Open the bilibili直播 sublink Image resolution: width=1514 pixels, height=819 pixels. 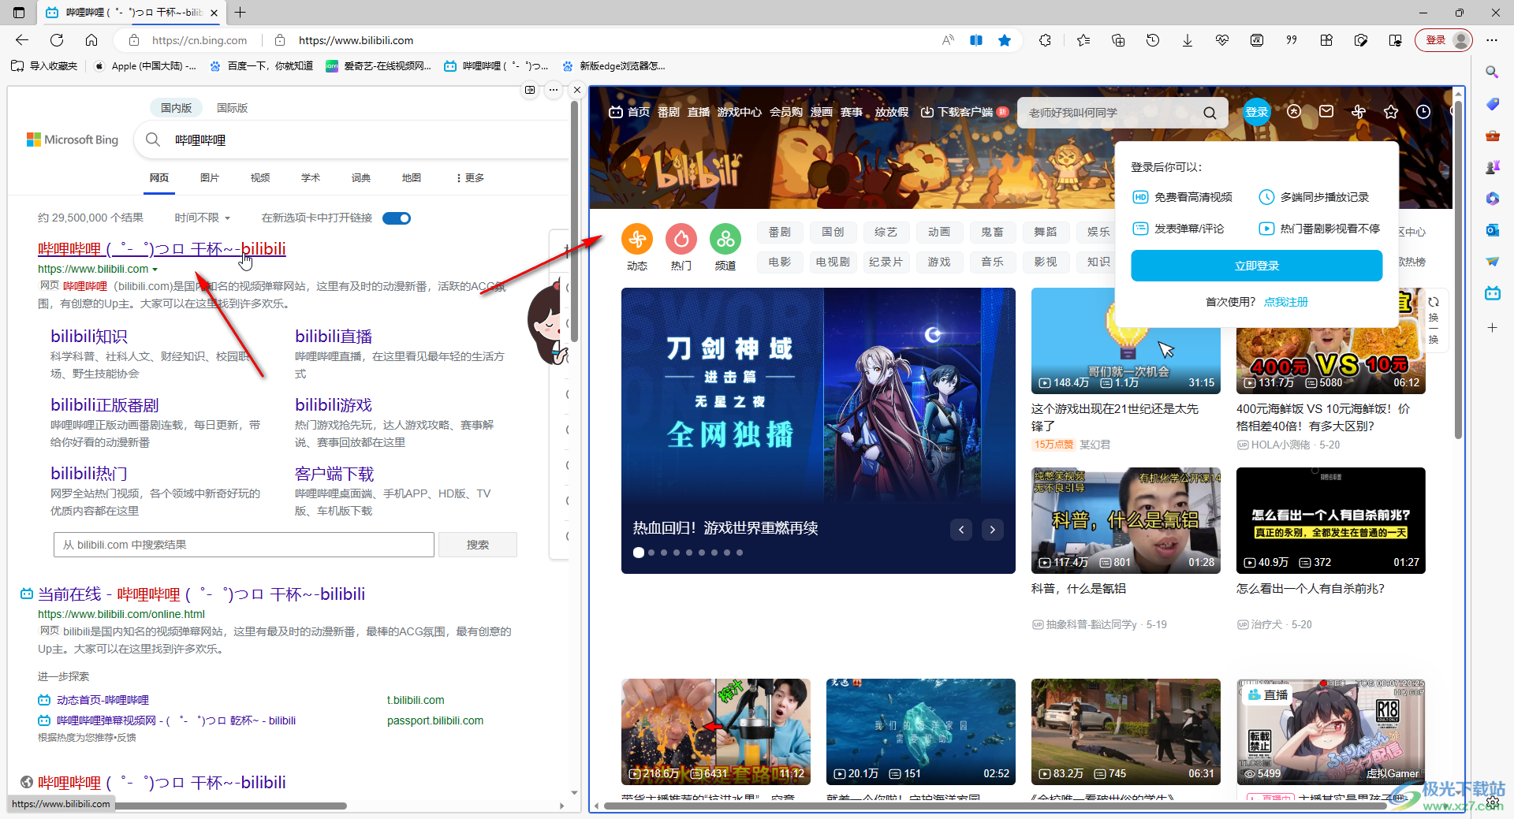[334, 337]
